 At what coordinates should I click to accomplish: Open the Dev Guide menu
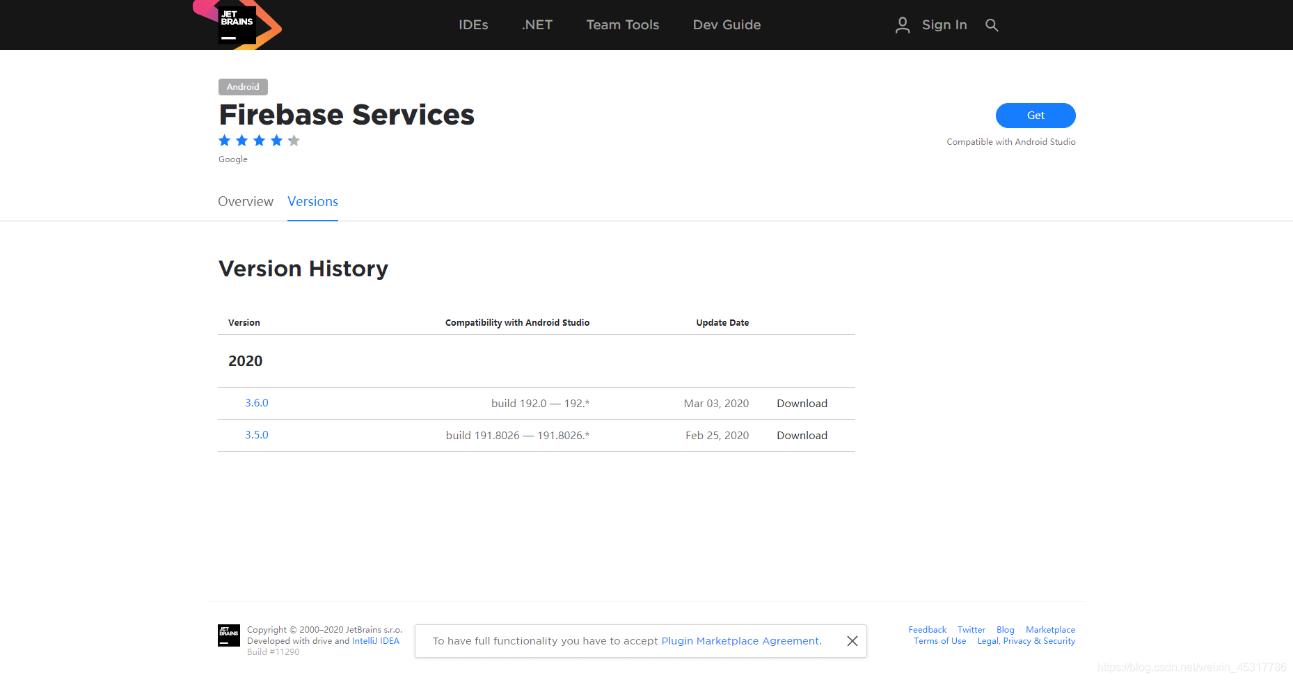(727, 25)
